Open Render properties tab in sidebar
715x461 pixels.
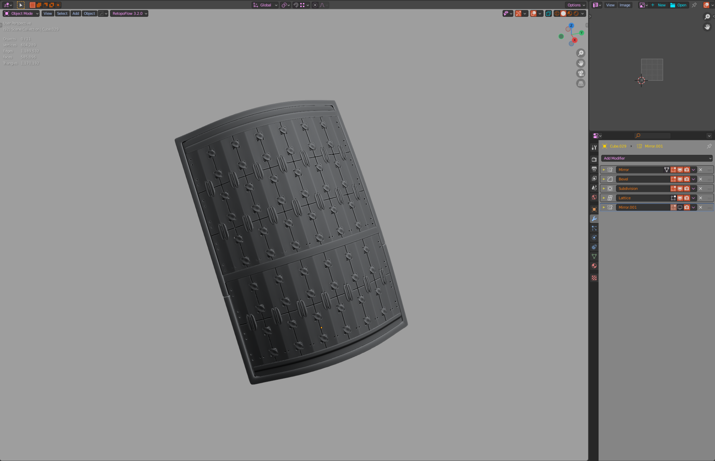[594, 159]
